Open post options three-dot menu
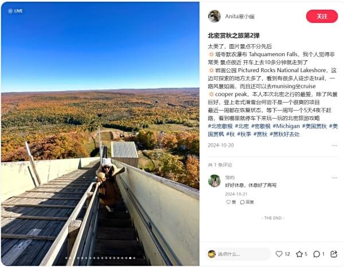 (334, 146)
